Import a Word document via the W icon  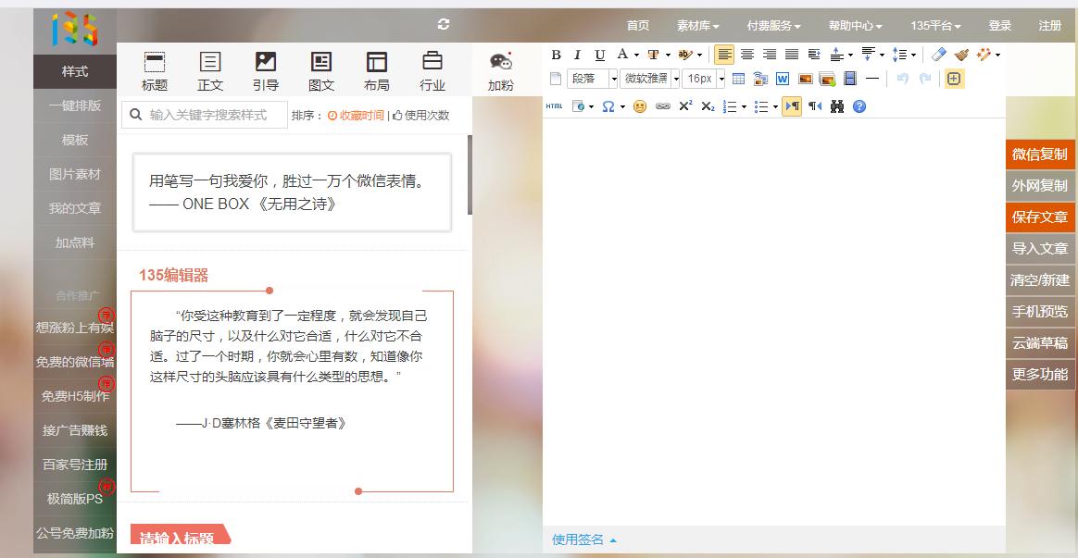(782, 79)
